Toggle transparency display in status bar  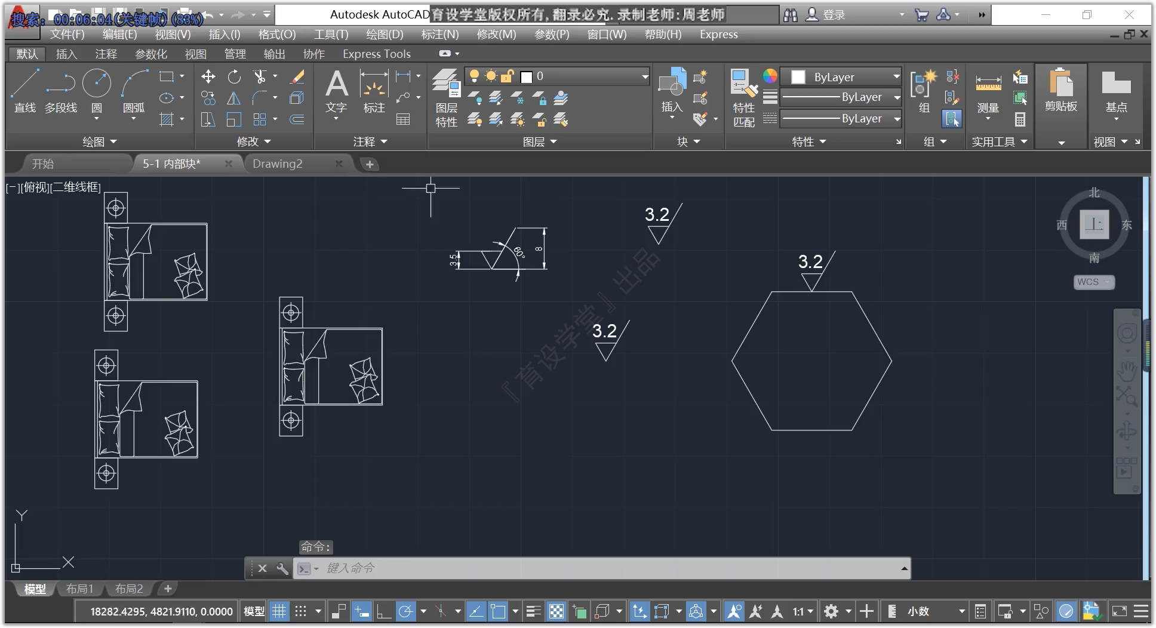[x=556, y=611]
